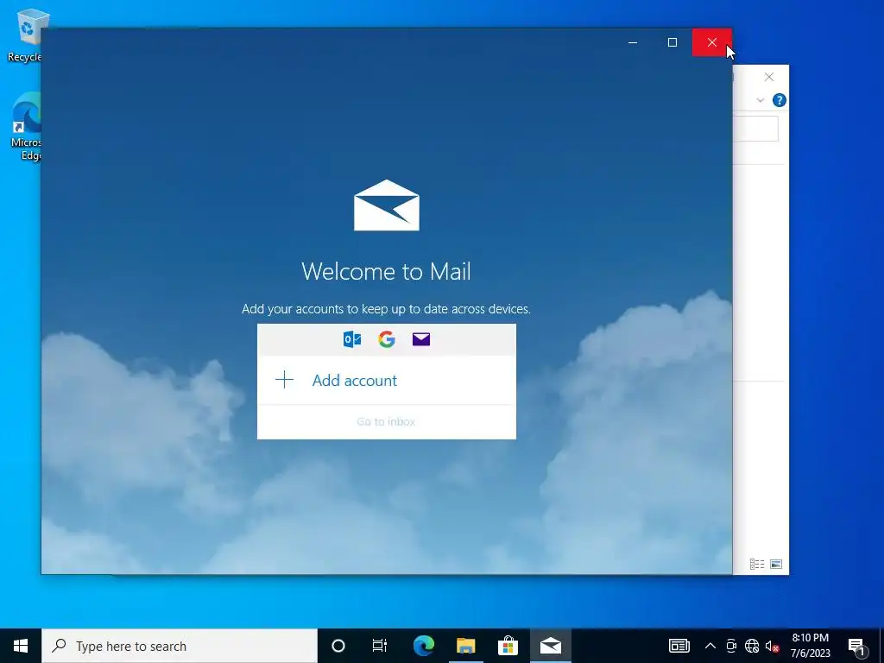Launch Microsoft Edge from the taskbar

point(424,646)
